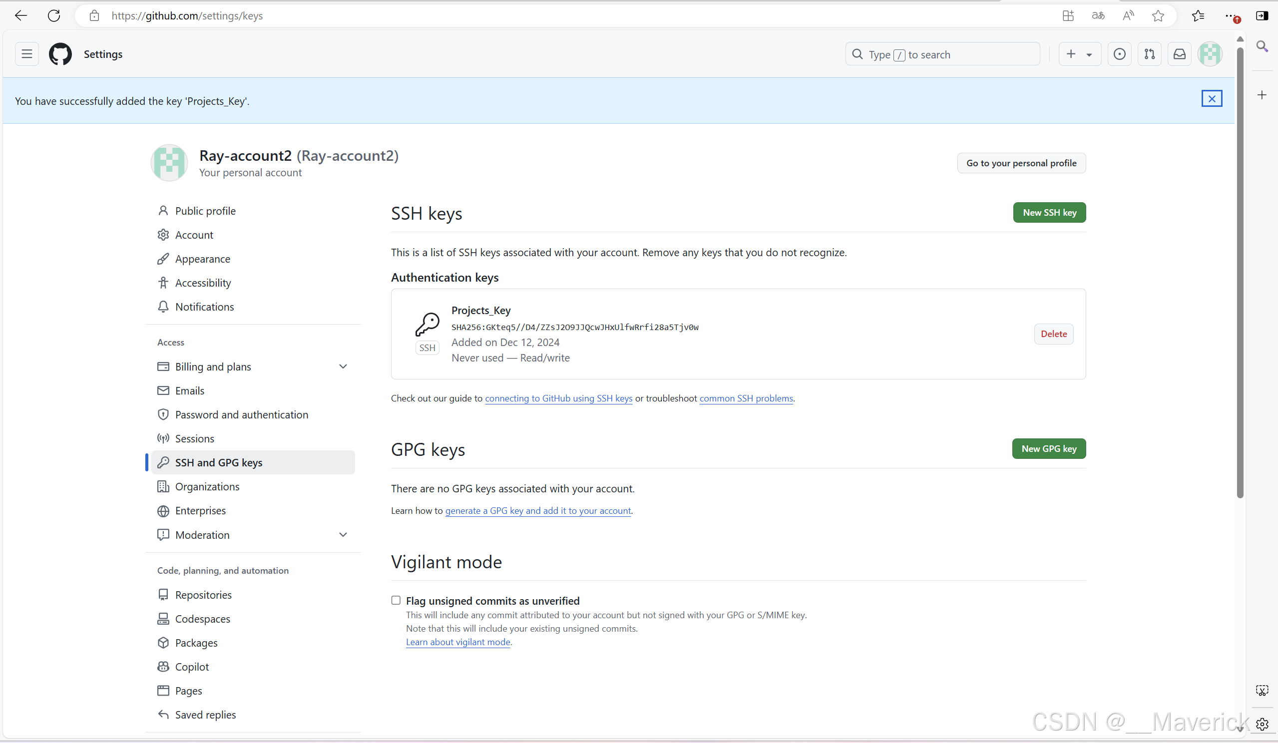Screen dimensions: 1278x743
Task: Open Public profile settings
Action: (x=205, y=211)
